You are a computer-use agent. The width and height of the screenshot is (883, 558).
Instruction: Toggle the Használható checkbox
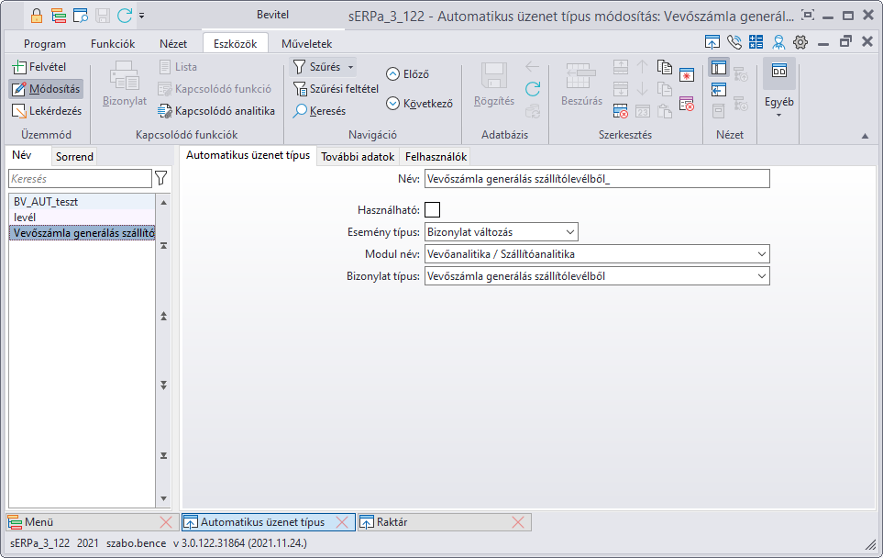tap(433, 210)
